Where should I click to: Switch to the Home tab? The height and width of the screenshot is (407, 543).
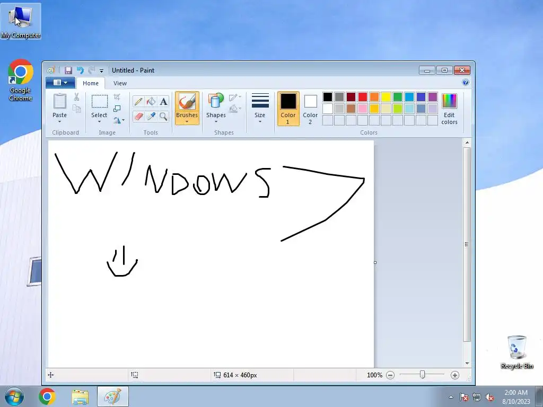tap(90, 83)
